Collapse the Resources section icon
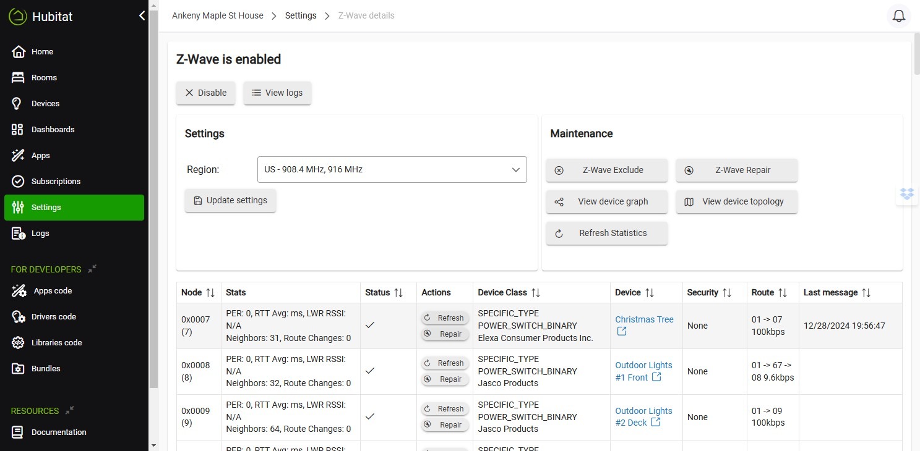 pyautogui.click(x=70, y=410)
